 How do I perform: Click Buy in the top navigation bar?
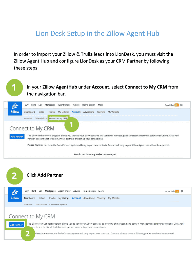(26, 105)
